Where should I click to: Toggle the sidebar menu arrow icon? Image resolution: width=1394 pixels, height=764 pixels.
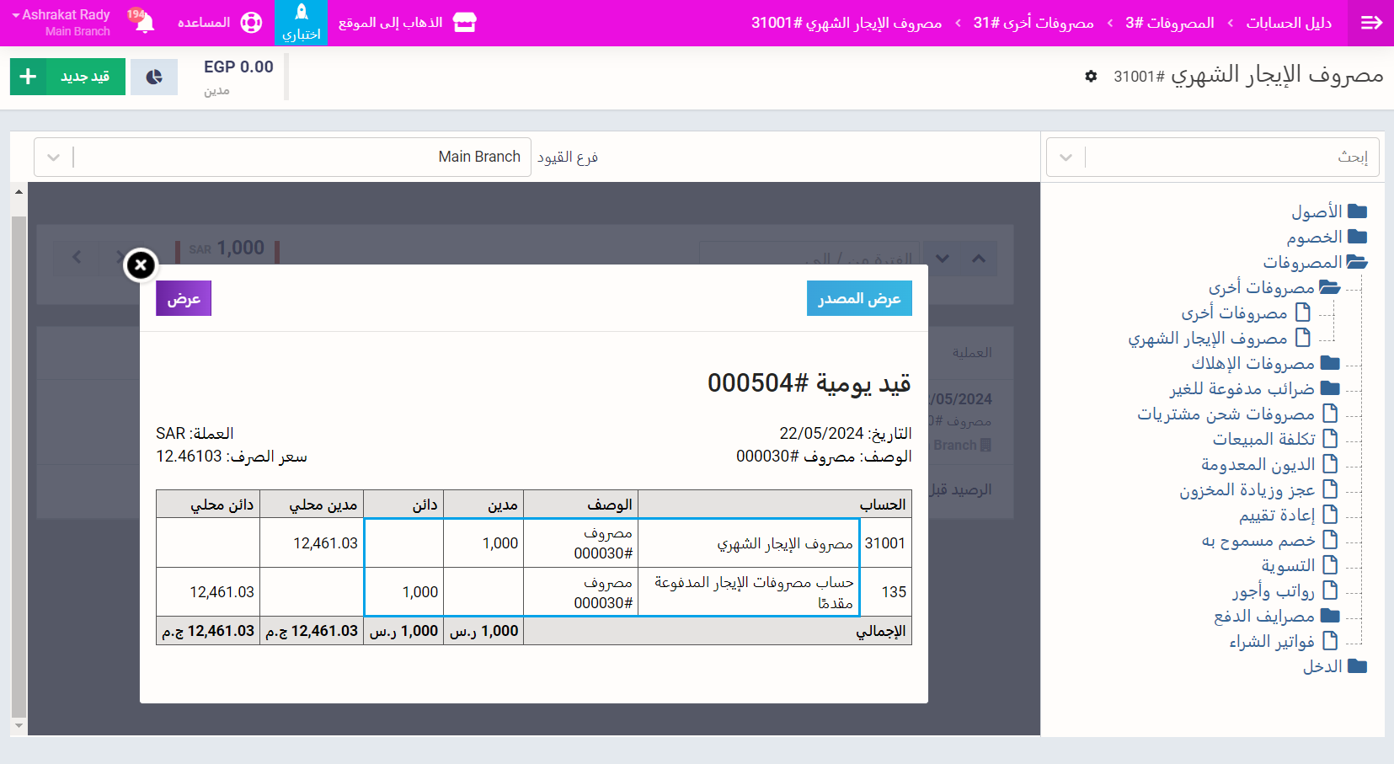pyautogui.click(x=1371, y=23)
